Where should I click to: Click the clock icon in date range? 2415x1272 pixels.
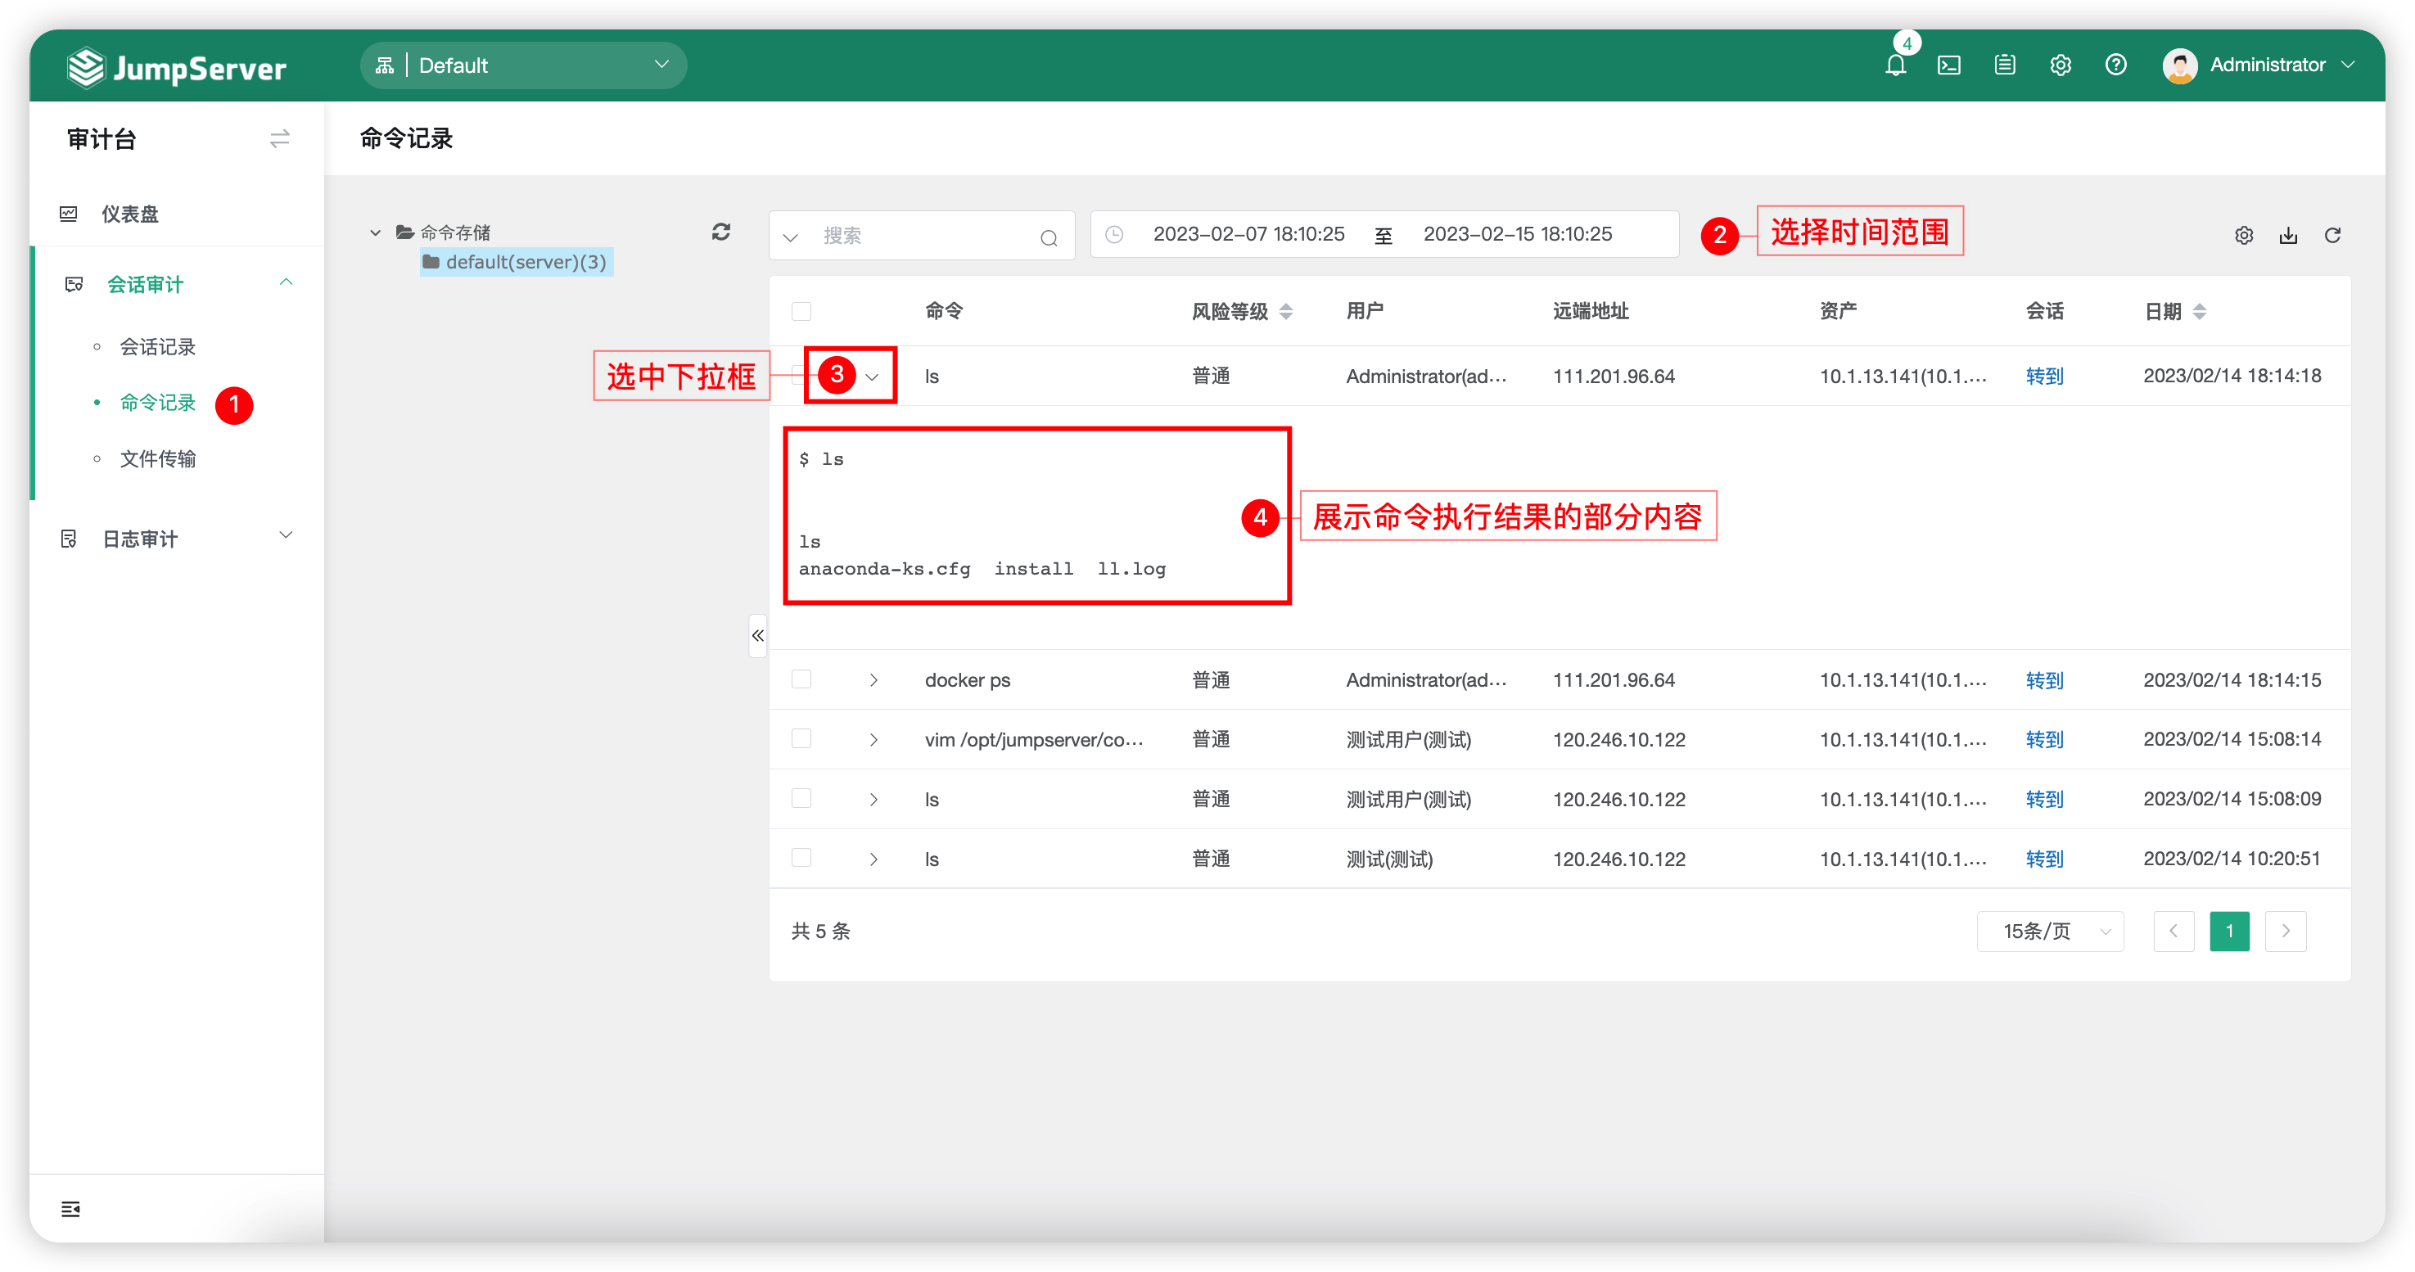coord(1113,234)
